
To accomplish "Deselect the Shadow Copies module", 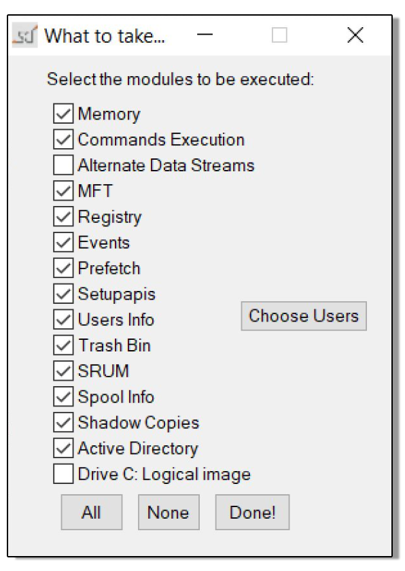I will 63,422.
